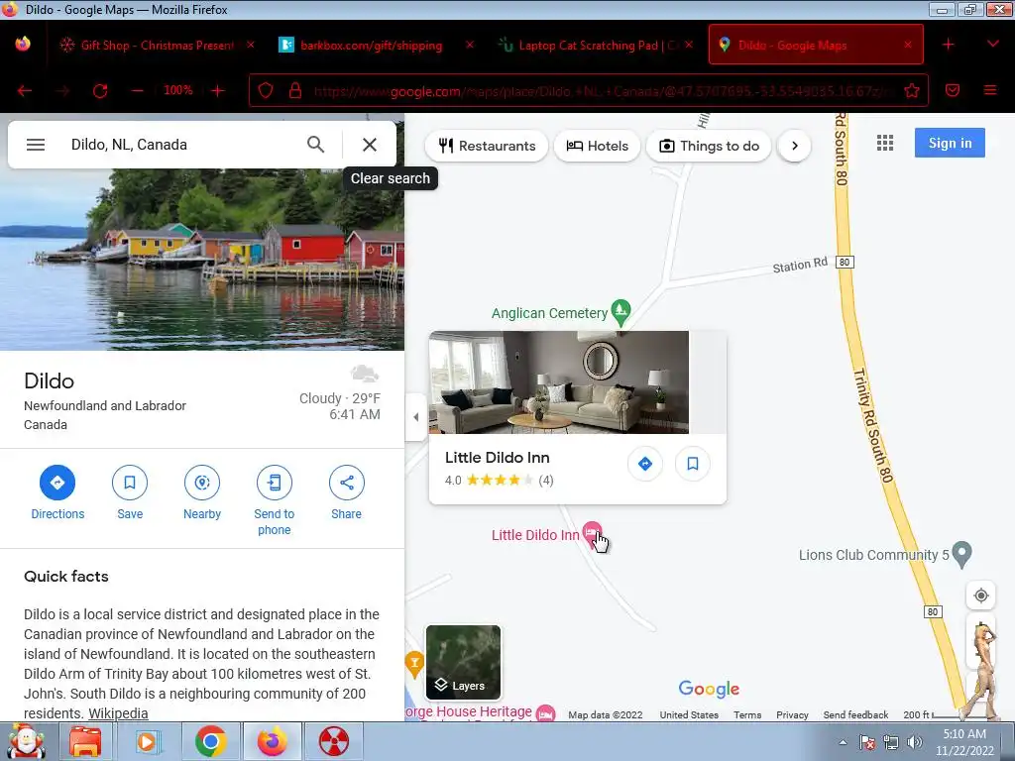
Task: Get directions to Little Dildo Inn from card
Action: pos(644,464)
